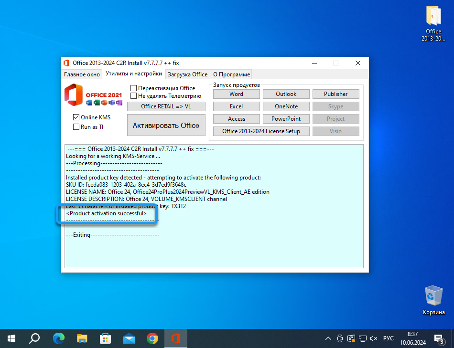Toggle the Run as TI checkbox
Viewport: 454px width, 348px height.
click(x=76, y=127)
